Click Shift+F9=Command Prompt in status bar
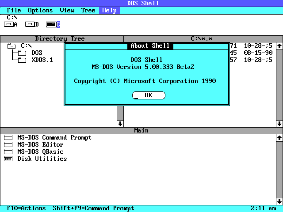This screenshot has width=283, height=212. click(x=93, y=208)
